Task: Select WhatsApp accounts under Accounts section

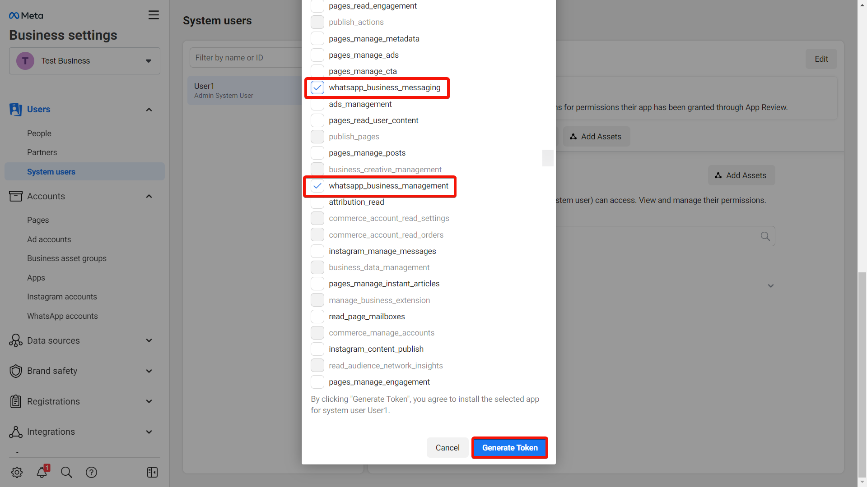Action: 62,316
